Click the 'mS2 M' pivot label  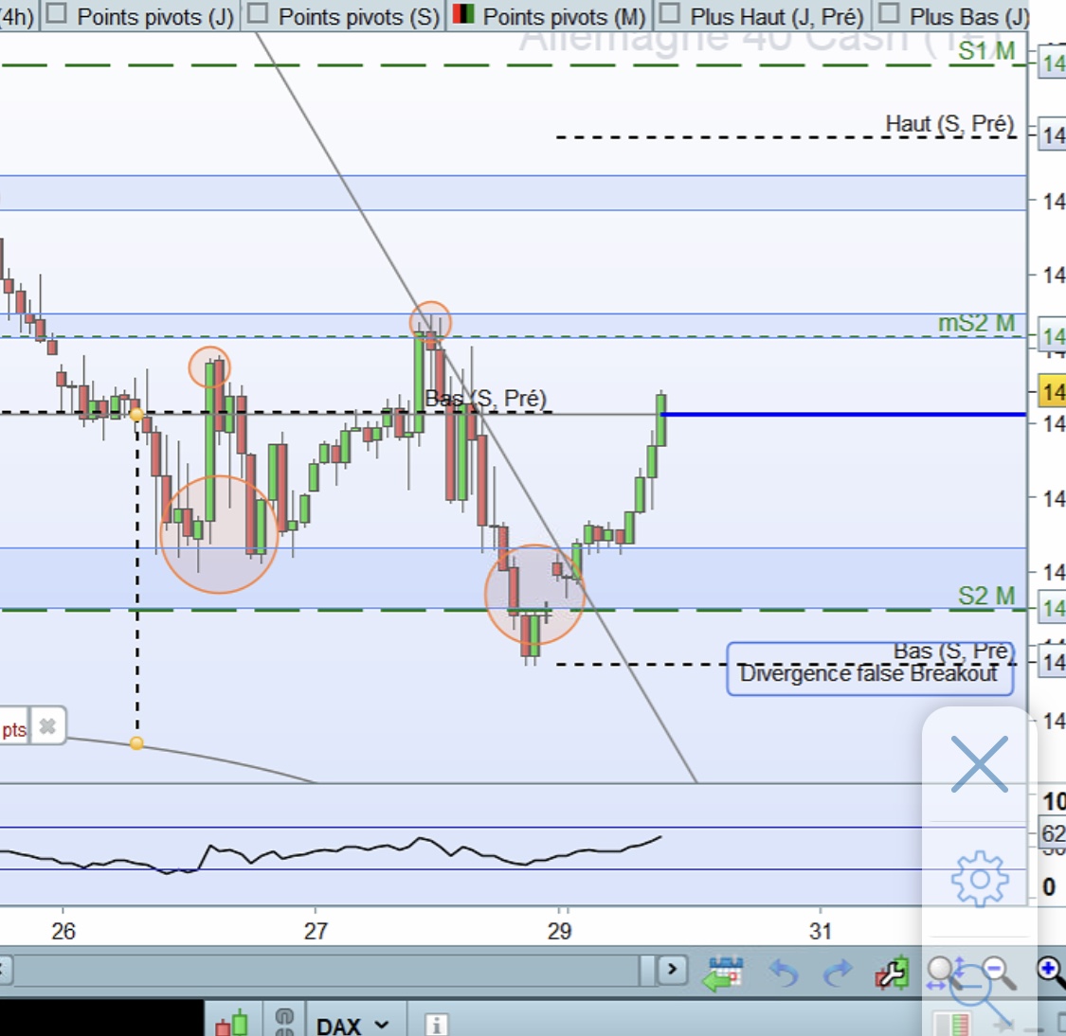pos(976,323)
